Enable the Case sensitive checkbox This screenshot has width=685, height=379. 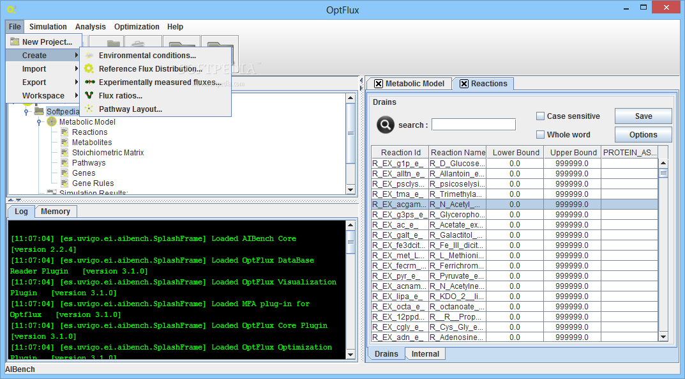(540, 116)
